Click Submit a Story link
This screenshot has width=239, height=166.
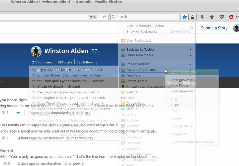pyautogui.click(x=214, y=28)
